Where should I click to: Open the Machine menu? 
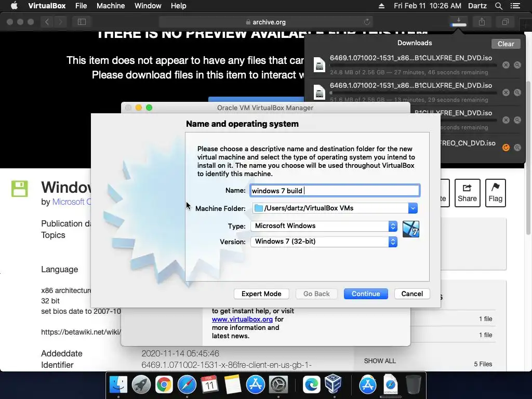[111, 6]
